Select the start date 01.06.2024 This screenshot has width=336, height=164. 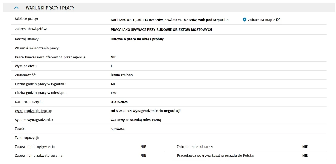119,102
